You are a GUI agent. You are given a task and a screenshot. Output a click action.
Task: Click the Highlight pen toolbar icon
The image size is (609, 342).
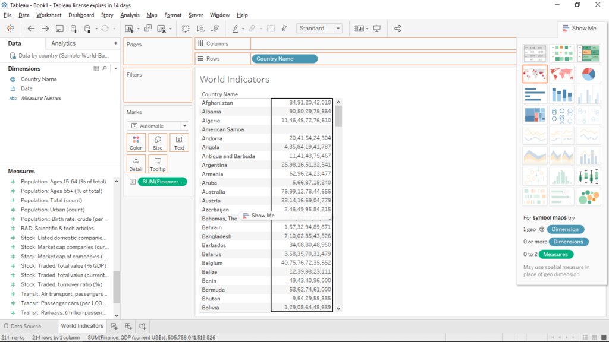click(235, 28)
